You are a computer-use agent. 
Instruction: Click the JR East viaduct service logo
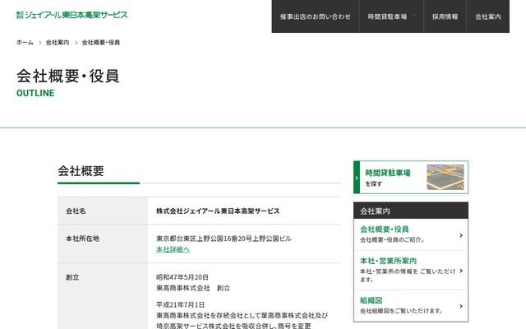click(72, 15)
